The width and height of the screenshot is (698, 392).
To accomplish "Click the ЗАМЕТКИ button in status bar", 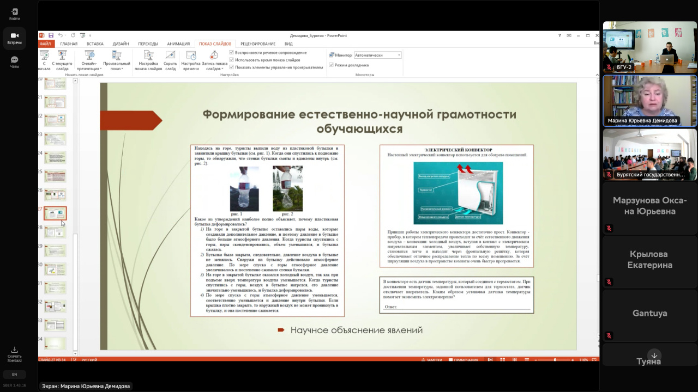I will click(x=432, y=360).
